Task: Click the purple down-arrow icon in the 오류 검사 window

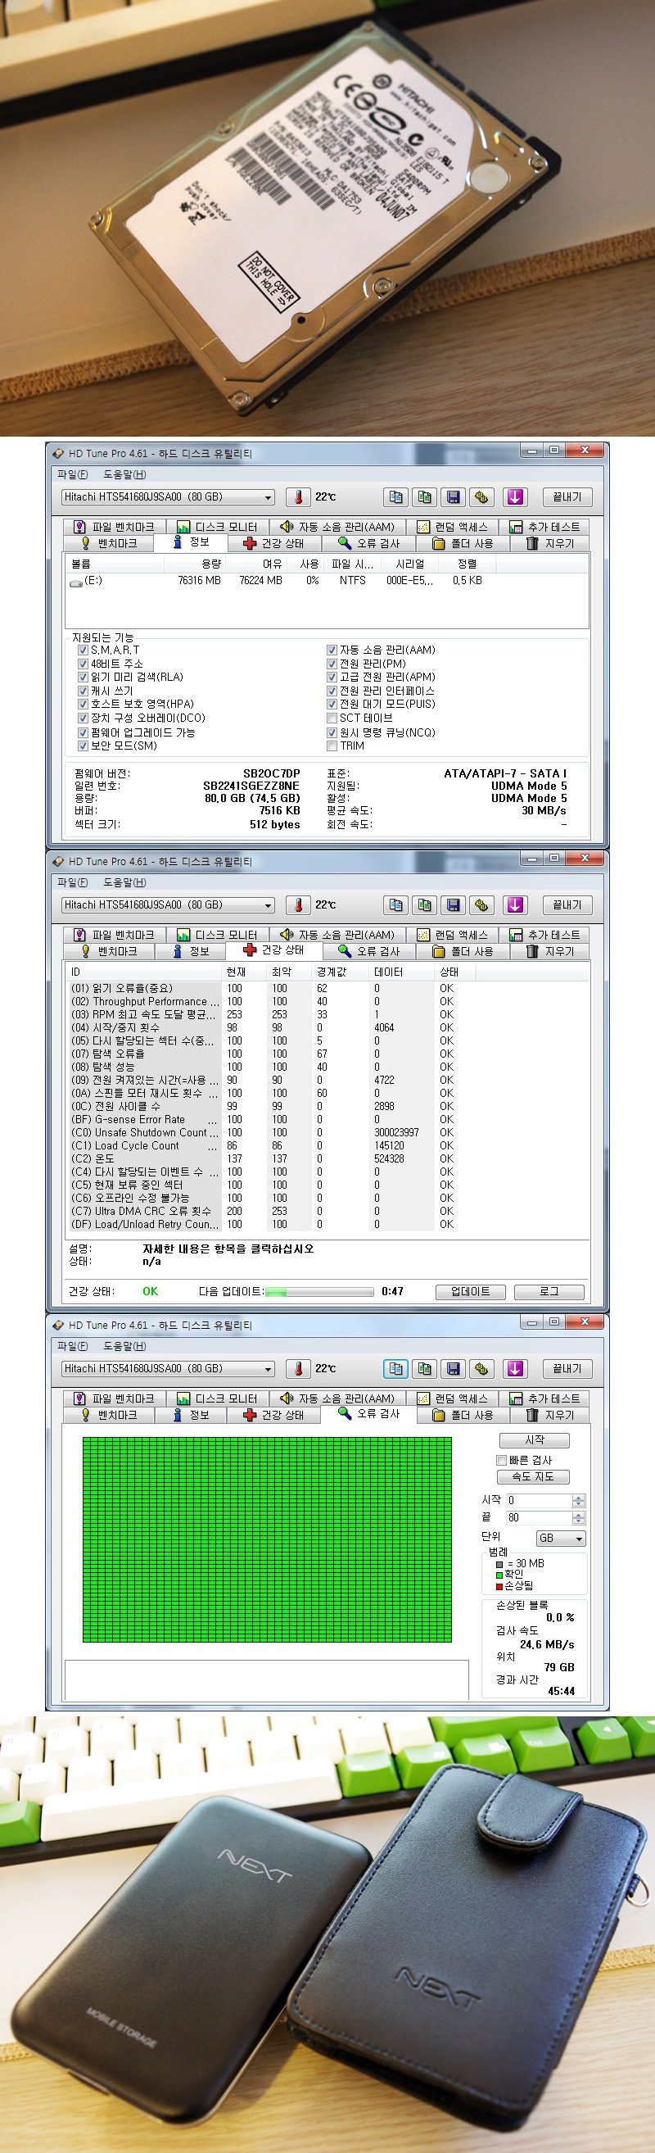Action: click(x=516, y=1369)
